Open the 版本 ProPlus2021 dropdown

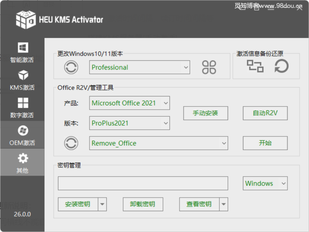[129, 123]
